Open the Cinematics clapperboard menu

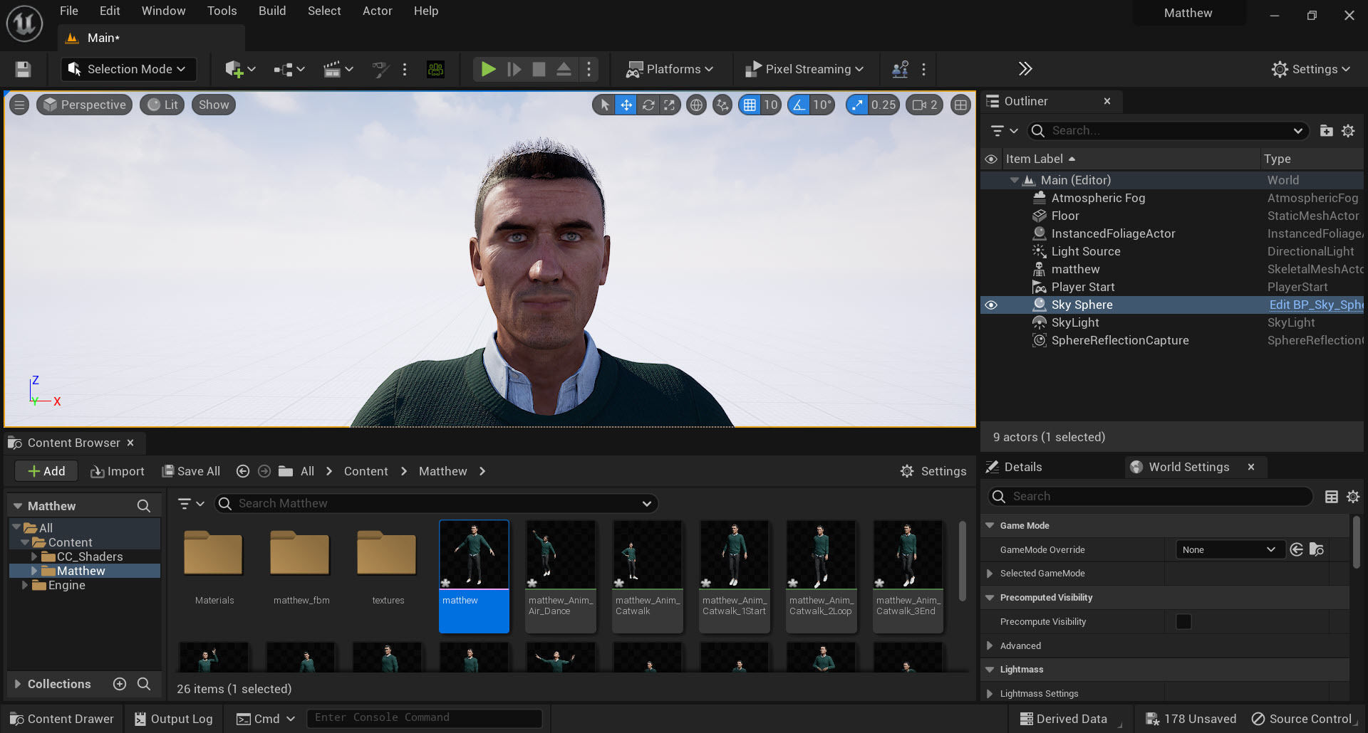point(338,69)
